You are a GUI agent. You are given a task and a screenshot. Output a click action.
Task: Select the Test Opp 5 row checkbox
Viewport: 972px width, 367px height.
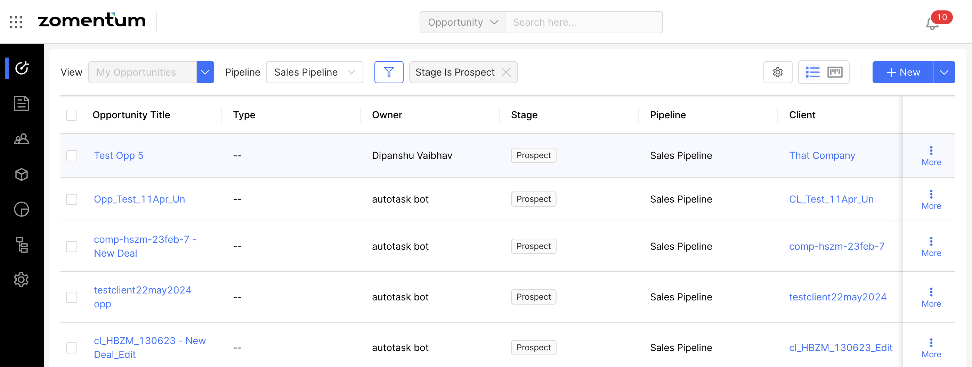[x=72, y=155]
